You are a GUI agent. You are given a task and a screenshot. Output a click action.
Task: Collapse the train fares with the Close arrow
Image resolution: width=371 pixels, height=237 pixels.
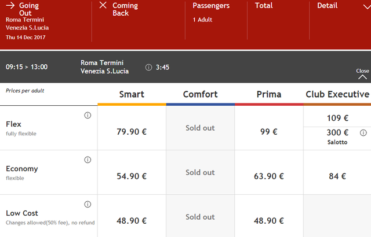pos(362,74)
